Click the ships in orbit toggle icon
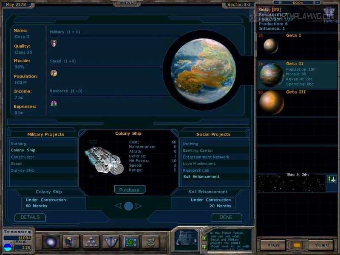The width and height of the screenshot is (340, 255). [x=331, y=179]
